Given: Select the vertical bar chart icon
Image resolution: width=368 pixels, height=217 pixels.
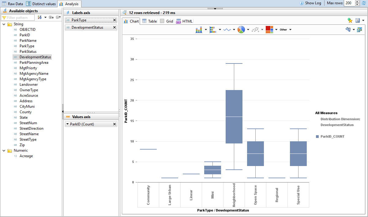Looking at the screenshot, I should coord(199,30).
